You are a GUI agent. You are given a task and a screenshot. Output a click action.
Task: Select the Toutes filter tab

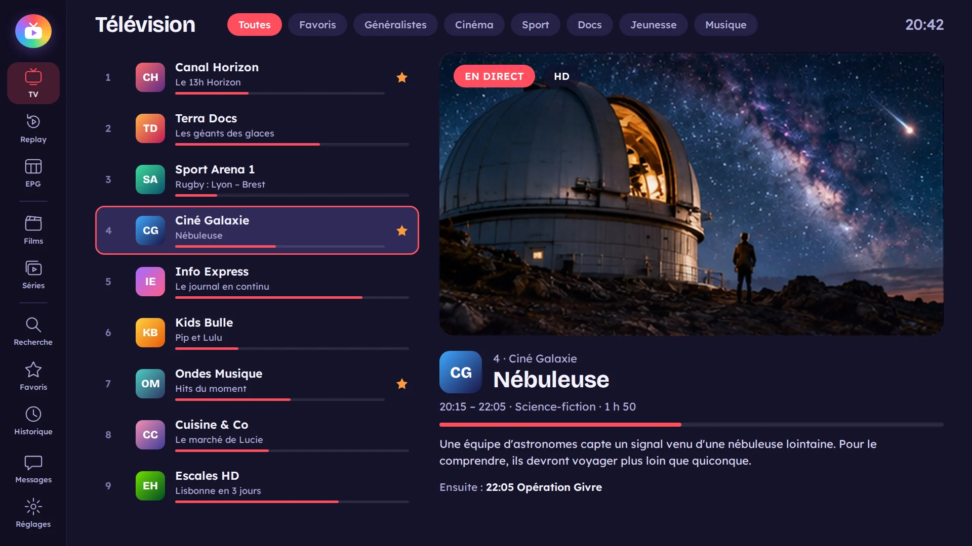[x=255, y=25]
